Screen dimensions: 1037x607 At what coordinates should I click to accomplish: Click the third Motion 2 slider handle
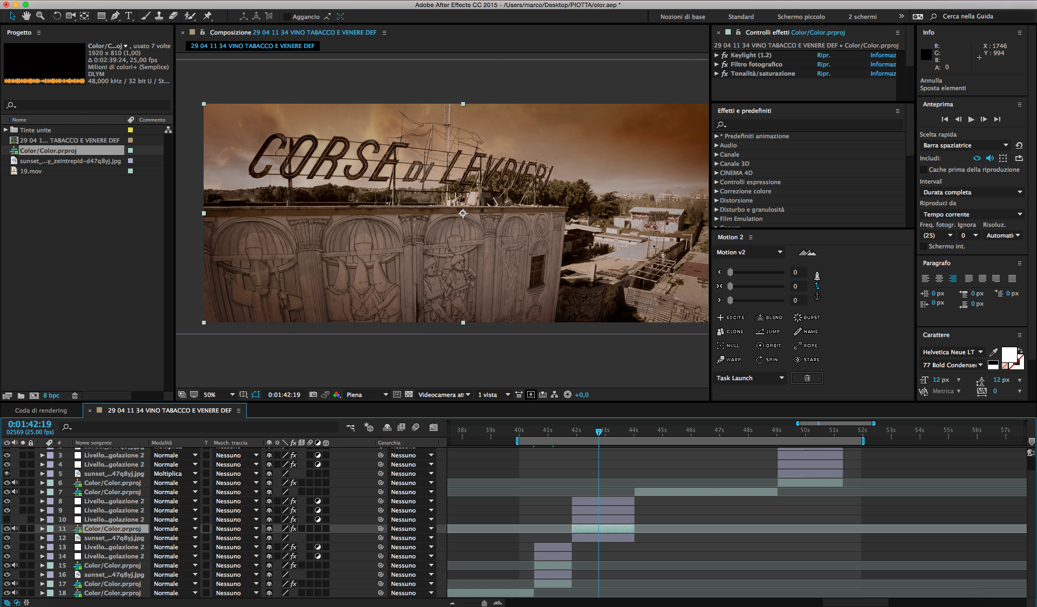pos(730,300)
